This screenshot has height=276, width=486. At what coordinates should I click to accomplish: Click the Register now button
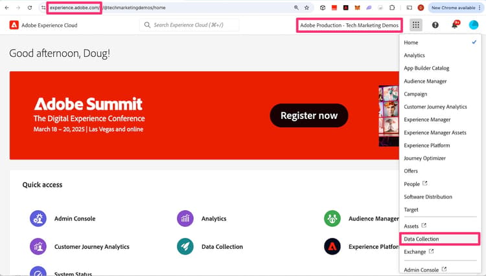(x=309, y=116)
